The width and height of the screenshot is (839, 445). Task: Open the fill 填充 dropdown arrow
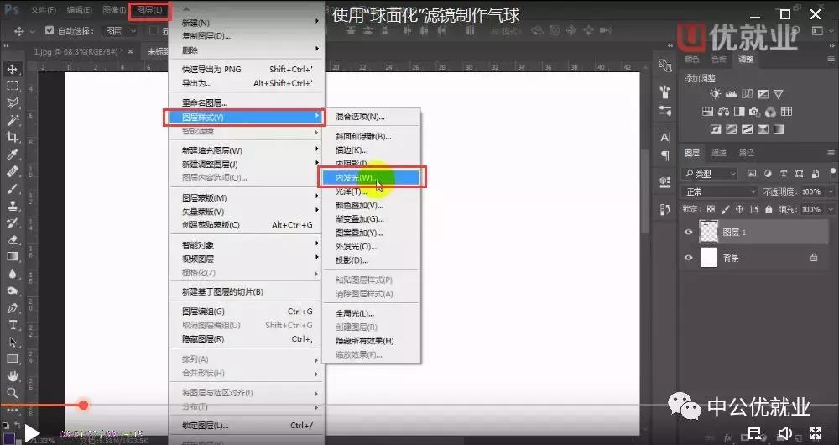point(831,209)
